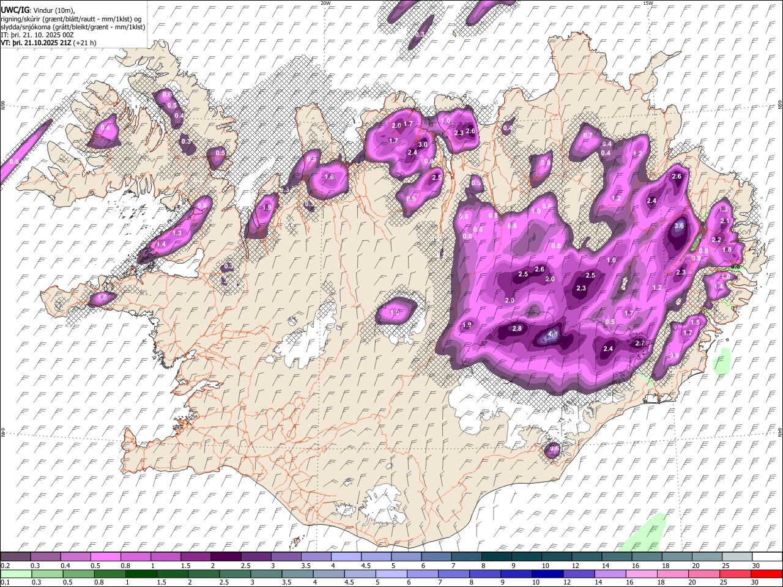This screenshot has width=783, height=587.
Task: Pick darkest purple 2–2.5 snow legend swatch
Action: [226, 557]
